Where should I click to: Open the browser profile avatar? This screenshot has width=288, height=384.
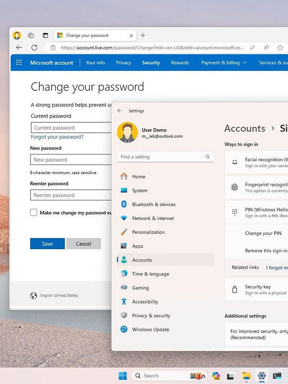[x=17, y=35]
